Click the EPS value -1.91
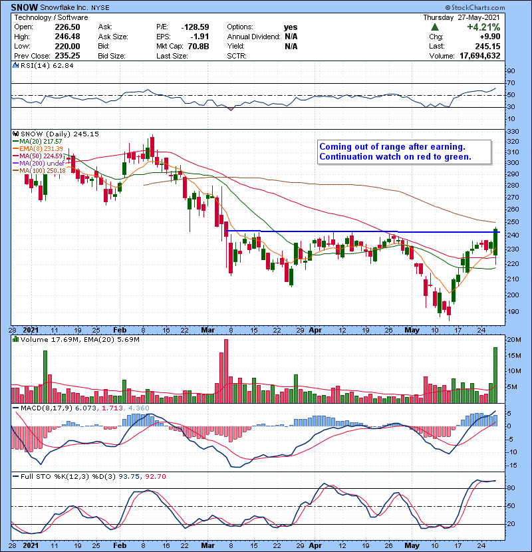 pyautogui.click(x=199, y=37)
